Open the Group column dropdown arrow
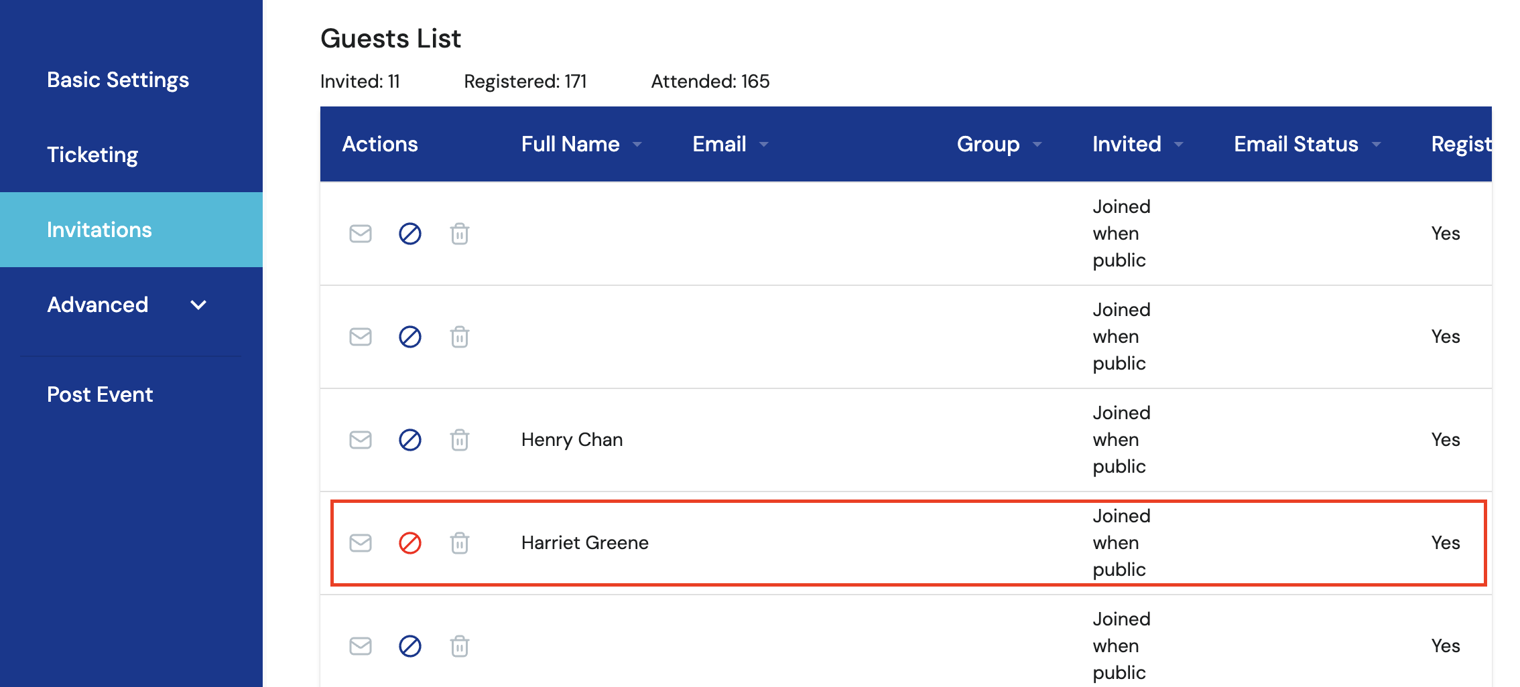This screenshot has width=1520, height=687. pyautogui.click(x=1037, y=145)
